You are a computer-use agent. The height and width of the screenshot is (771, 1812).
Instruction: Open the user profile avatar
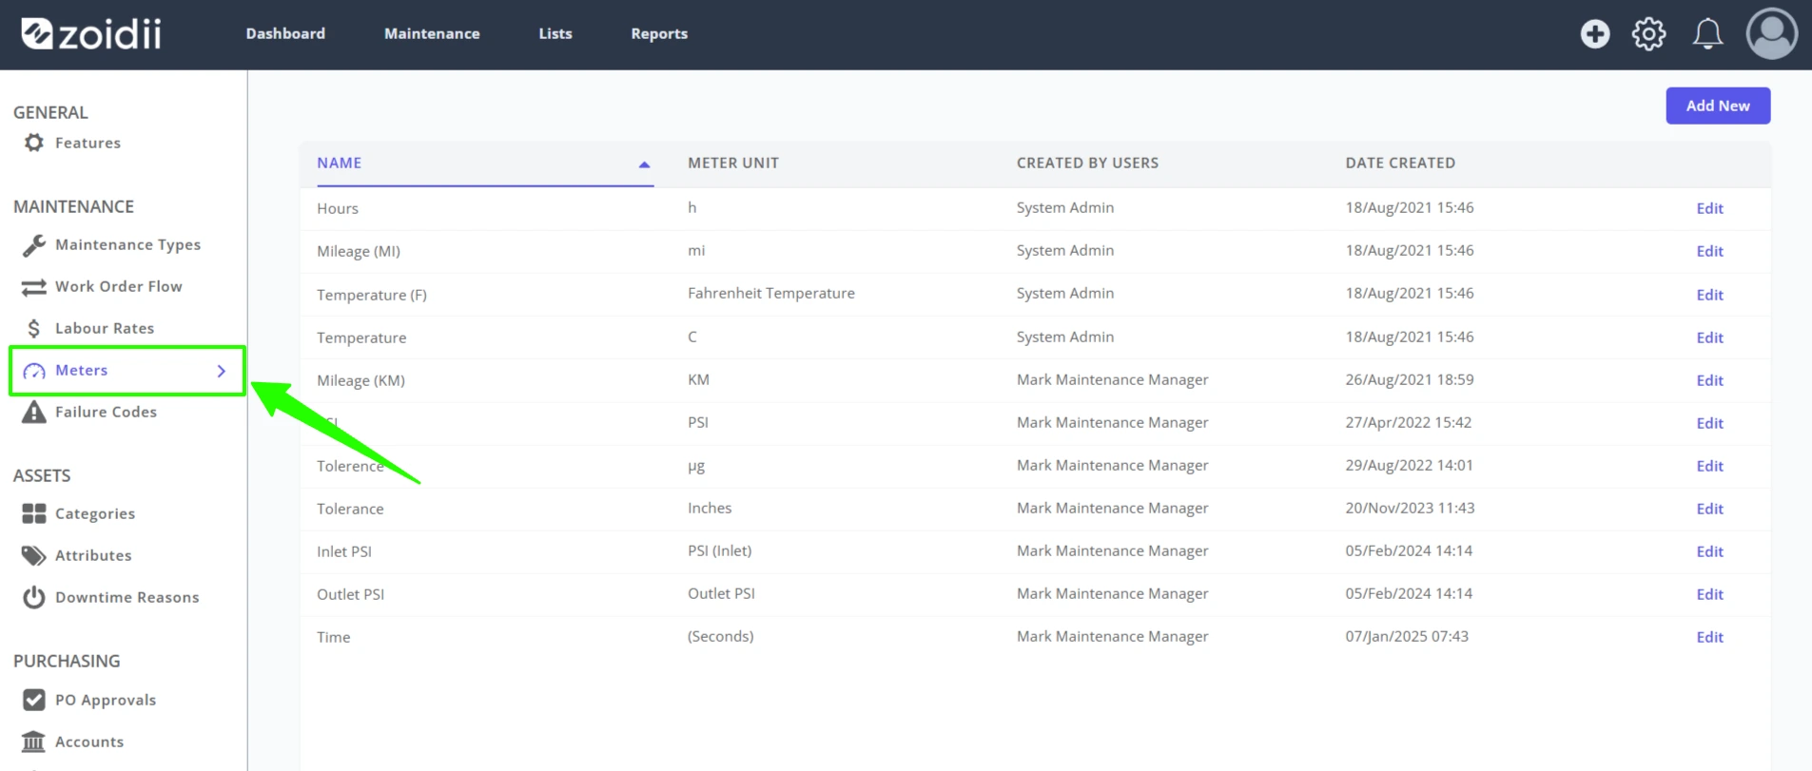click(1771, 34)
